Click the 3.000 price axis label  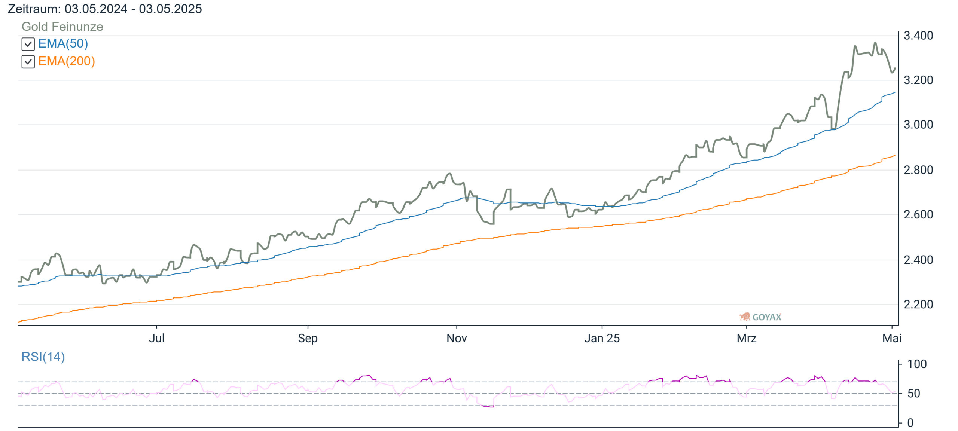pos(918,125)
